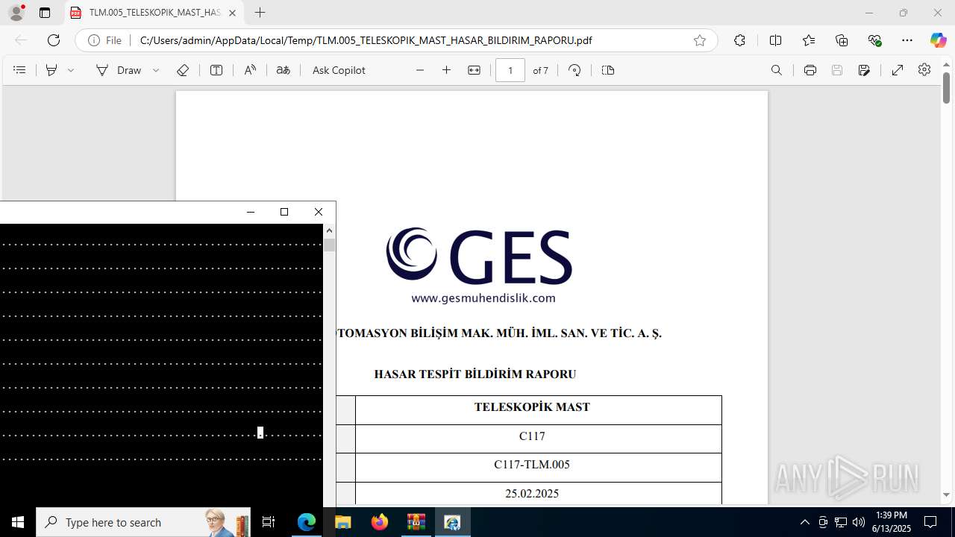Click the PDF scrollbar down arrow
This screenshot has width=955, height=537.
click(947, 494)
